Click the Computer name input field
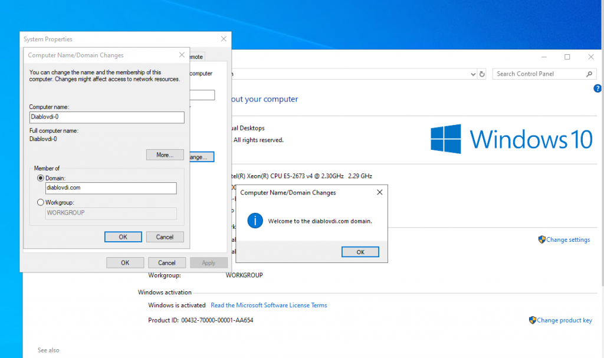Viewport: 604px width, 358px height. 107,117
